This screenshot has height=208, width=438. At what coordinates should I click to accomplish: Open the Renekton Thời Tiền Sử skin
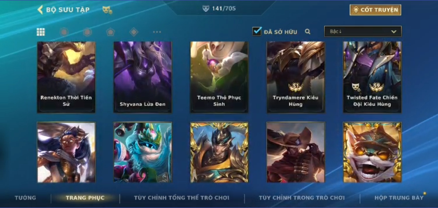tap(66, 77)
